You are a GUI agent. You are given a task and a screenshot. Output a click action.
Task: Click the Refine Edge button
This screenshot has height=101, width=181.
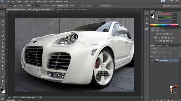(x=106, y=6)
